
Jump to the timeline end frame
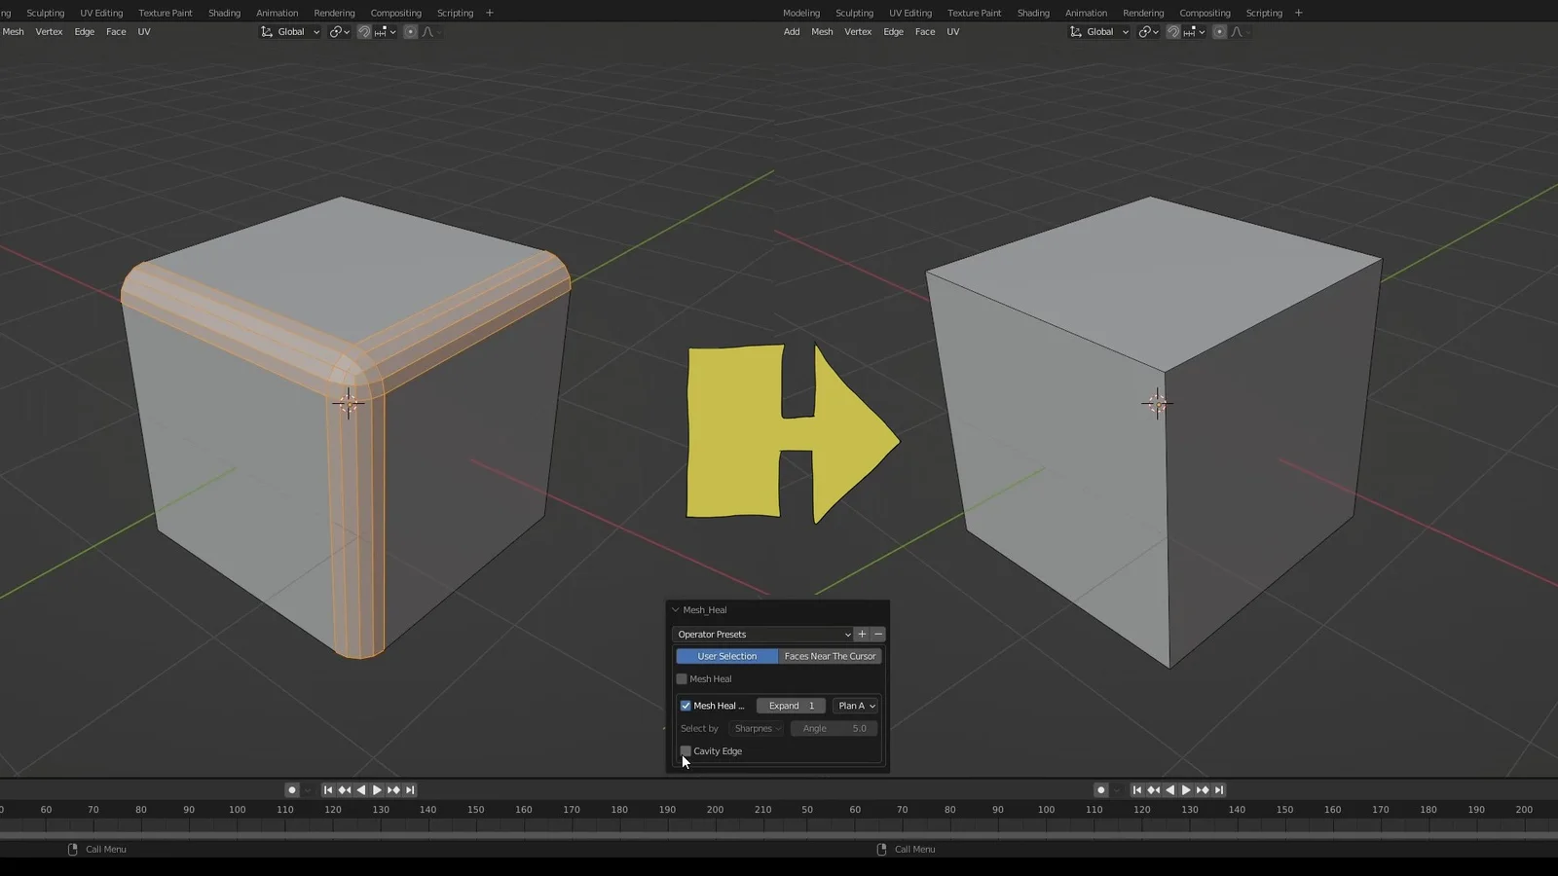coord(410,790)
